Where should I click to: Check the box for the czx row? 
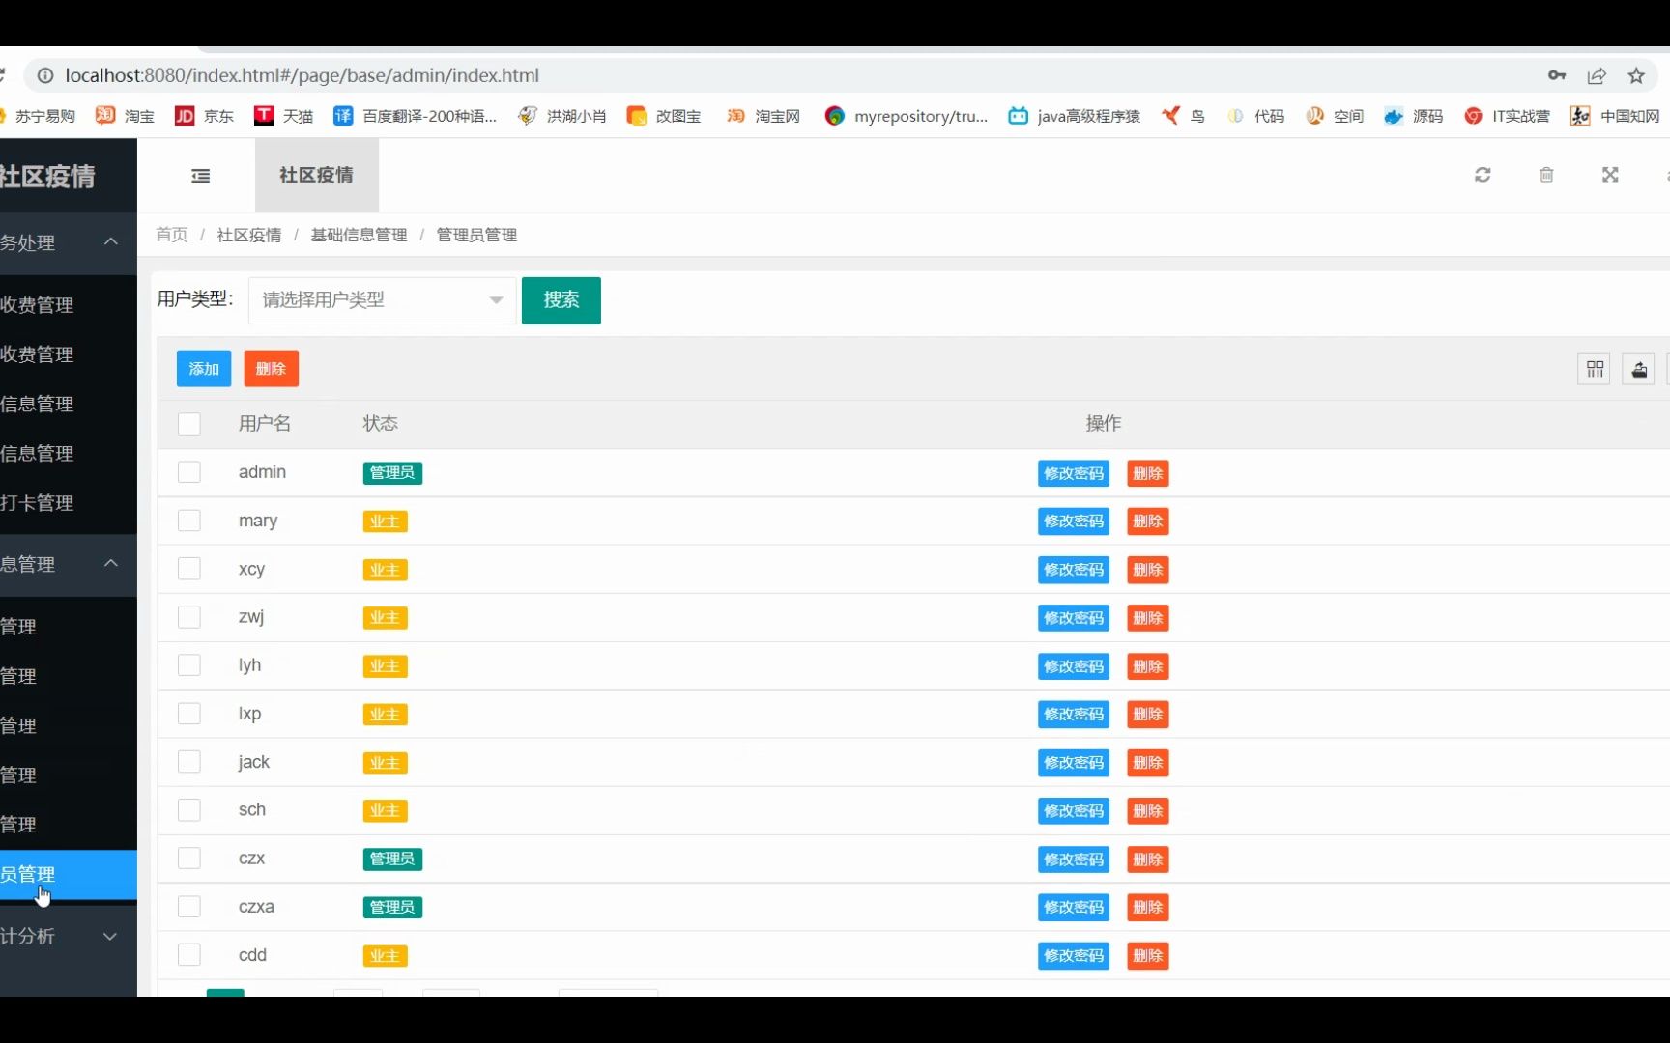click(x=189, y=859)
